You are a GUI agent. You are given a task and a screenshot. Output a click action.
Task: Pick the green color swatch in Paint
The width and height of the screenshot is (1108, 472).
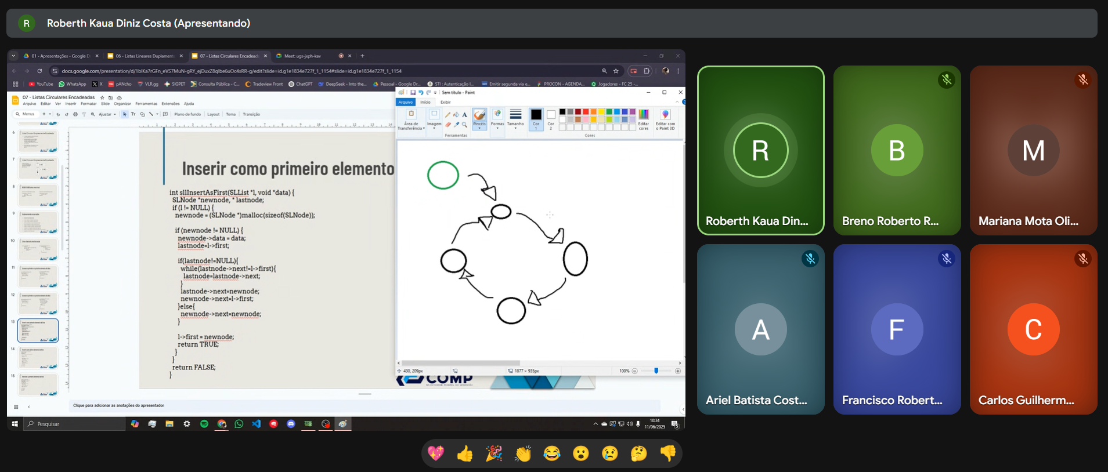609,112
